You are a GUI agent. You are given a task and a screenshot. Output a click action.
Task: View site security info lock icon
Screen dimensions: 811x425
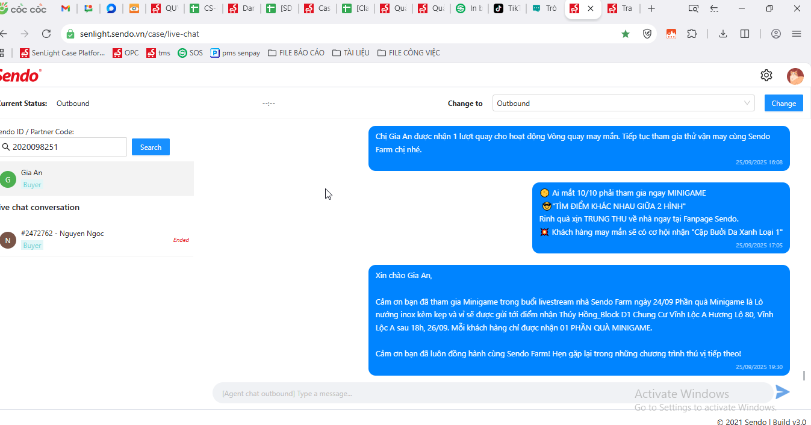pyautogui.click(x=70, y=34)
